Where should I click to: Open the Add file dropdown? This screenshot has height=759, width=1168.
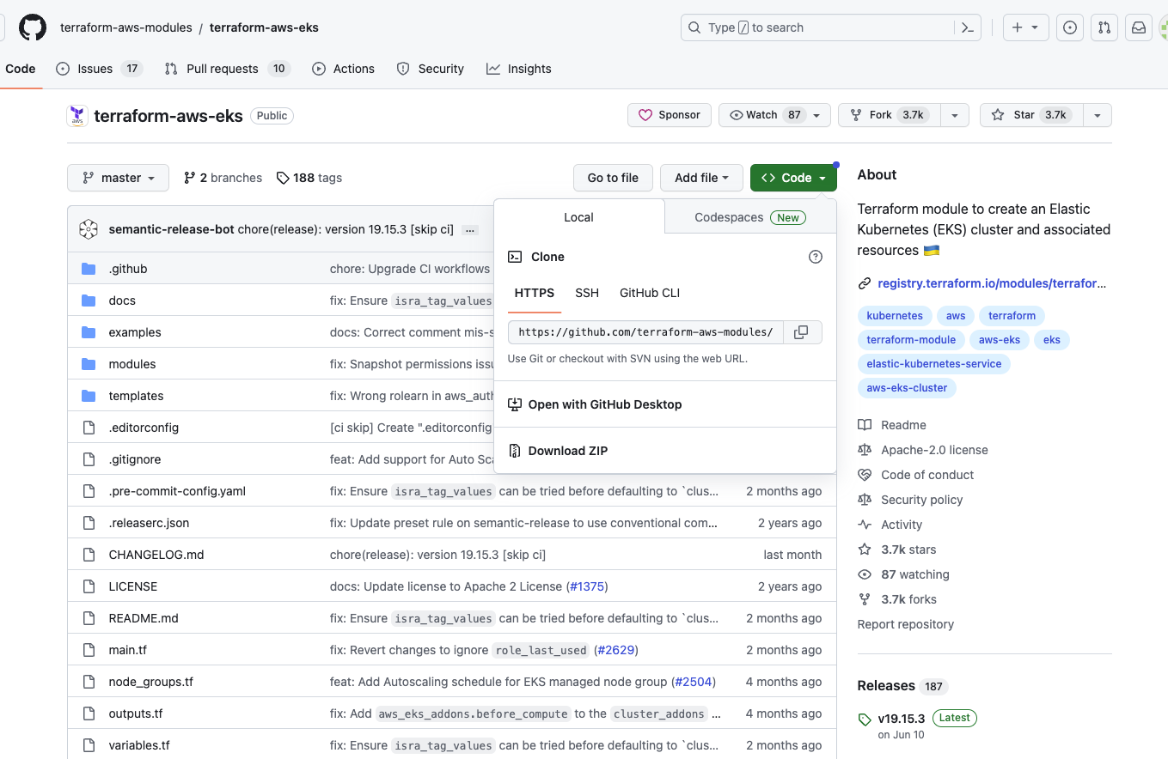[701, 178]
